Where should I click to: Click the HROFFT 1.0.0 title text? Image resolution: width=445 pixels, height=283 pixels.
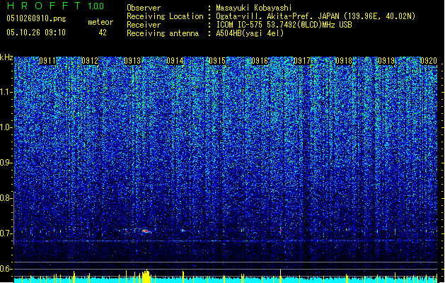click(55, 6)
